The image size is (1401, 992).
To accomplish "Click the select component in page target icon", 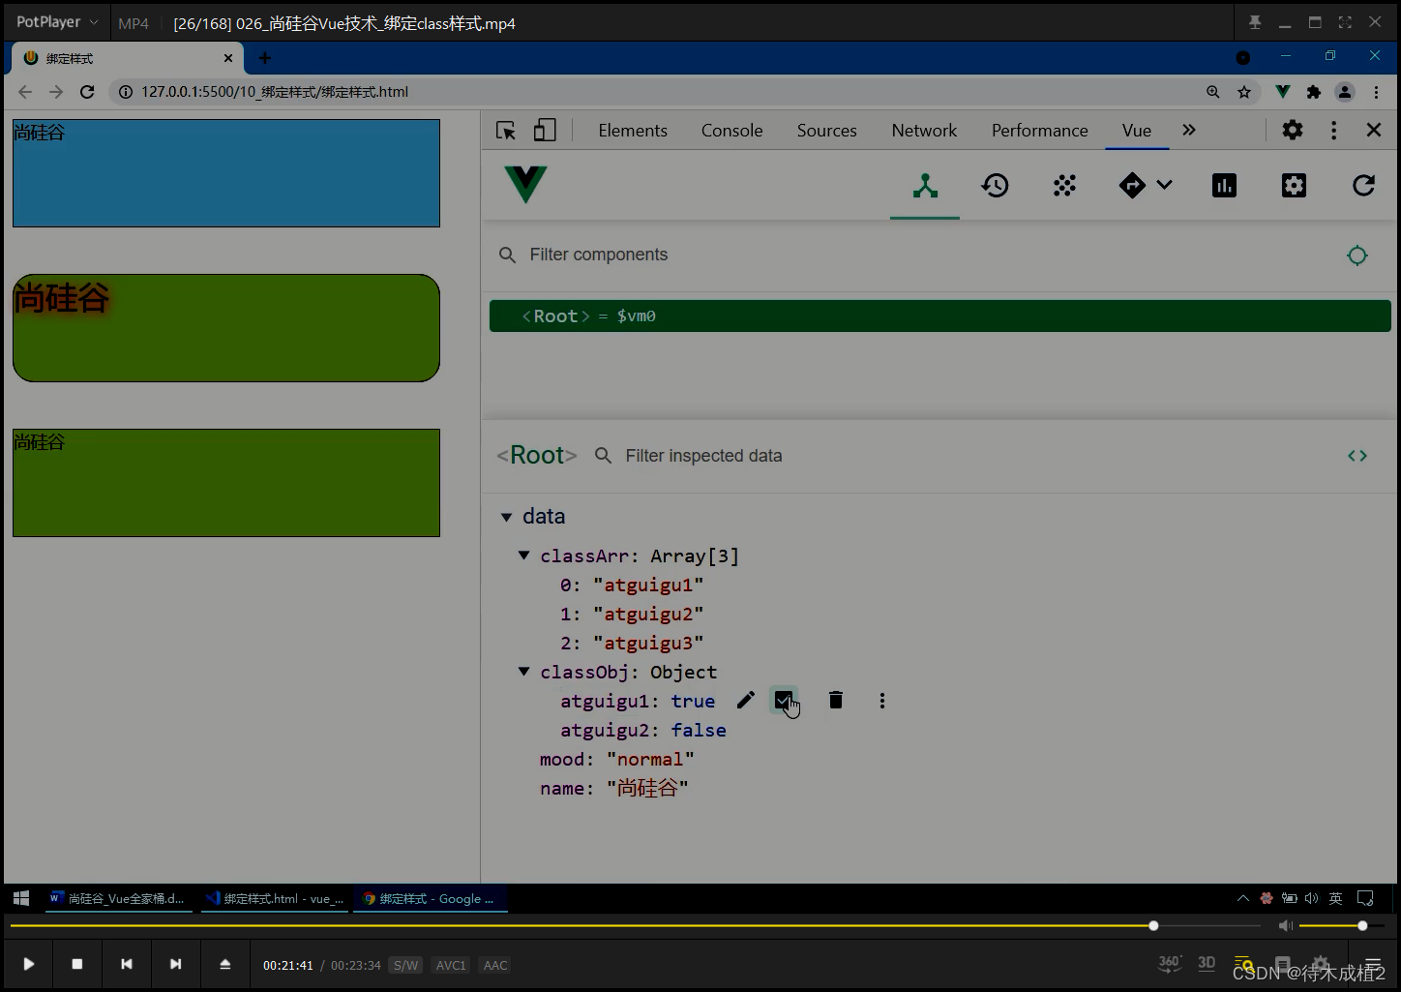I will [x=1357, y=256].
